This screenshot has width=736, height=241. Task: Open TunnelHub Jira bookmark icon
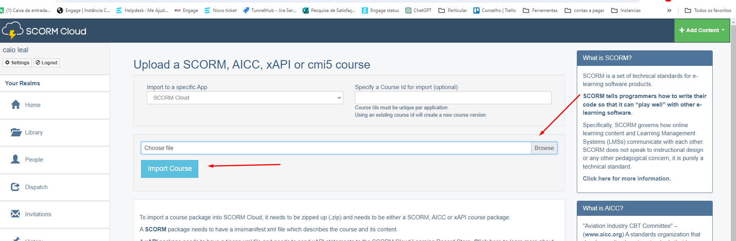(x=246, y=10)
